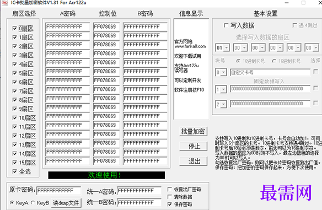Click the B密码 field for 13扇区

(145, 143)
